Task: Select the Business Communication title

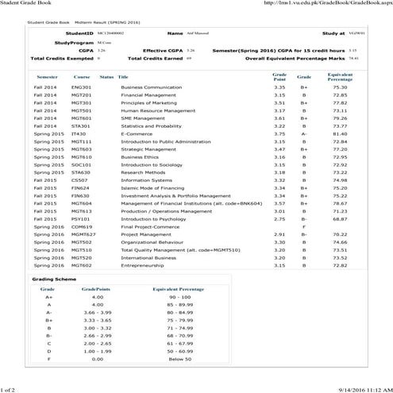Action: coord(152,87)
